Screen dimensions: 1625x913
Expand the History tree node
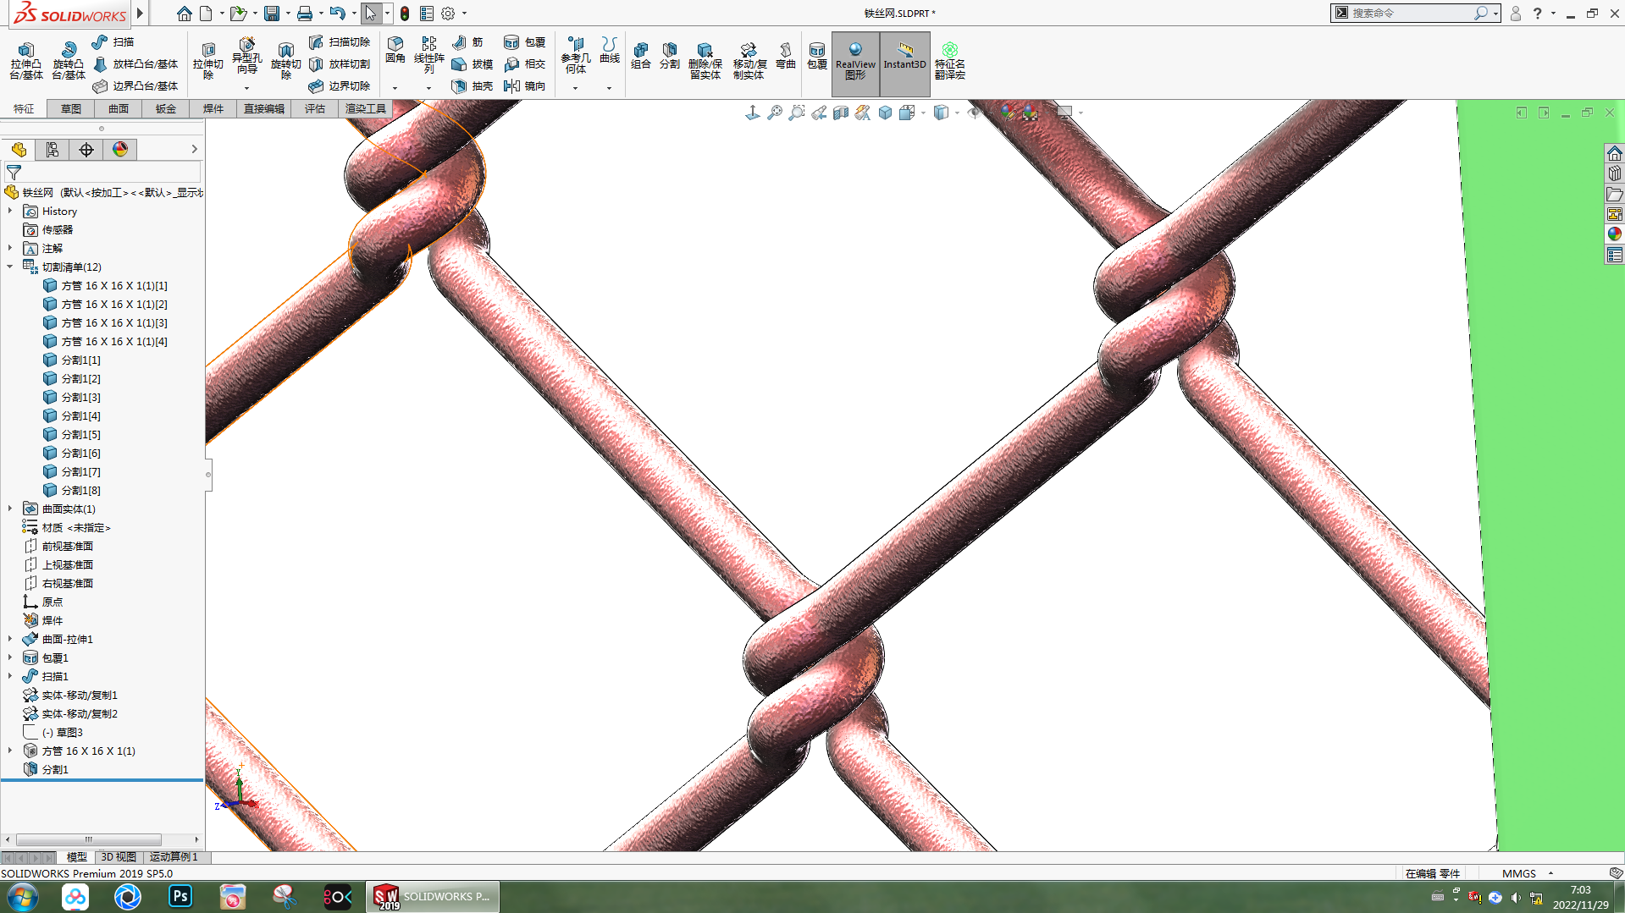(x=10, y=211)
